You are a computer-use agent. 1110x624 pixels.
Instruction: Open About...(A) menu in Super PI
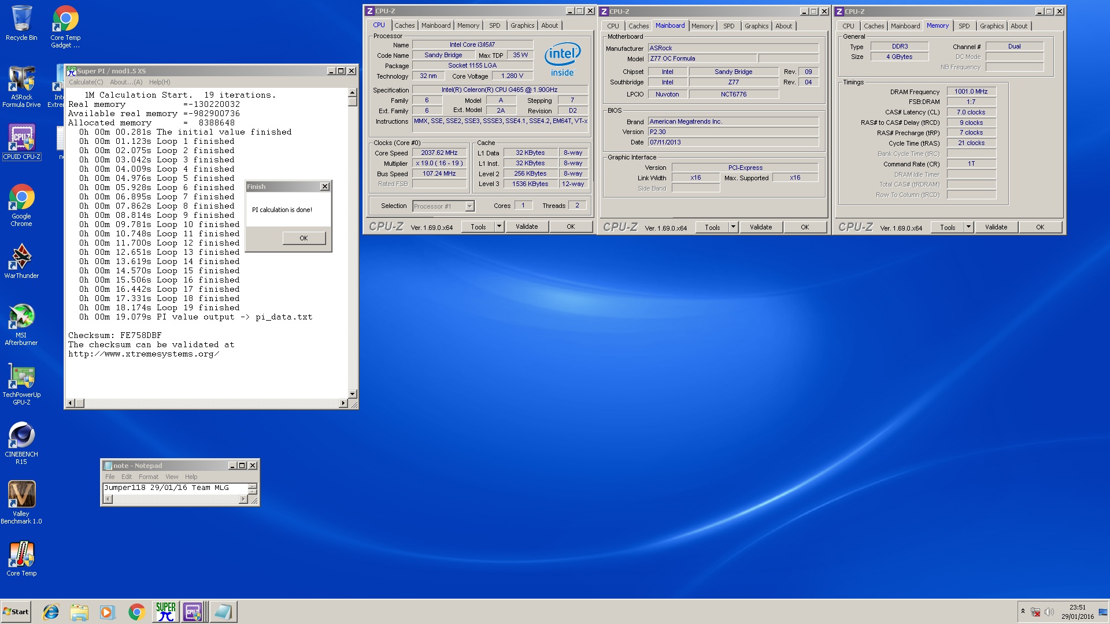tap(126, 82)
